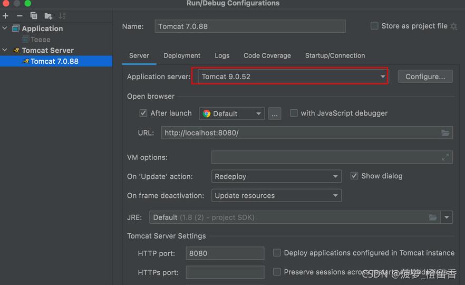The image size is (465, 285).
Task: Open folder icon in the URL field
Action: tap(445, 132)
